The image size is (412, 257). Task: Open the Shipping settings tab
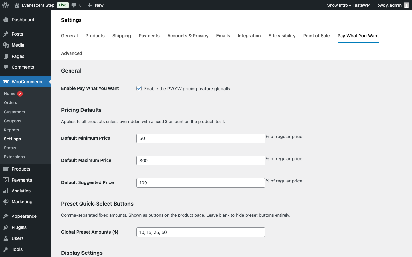pos(122,36)
